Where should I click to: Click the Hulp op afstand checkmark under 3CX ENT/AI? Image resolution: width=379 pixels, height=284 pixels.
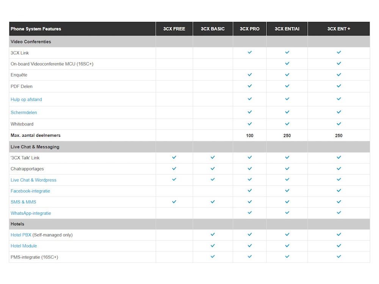287,99
